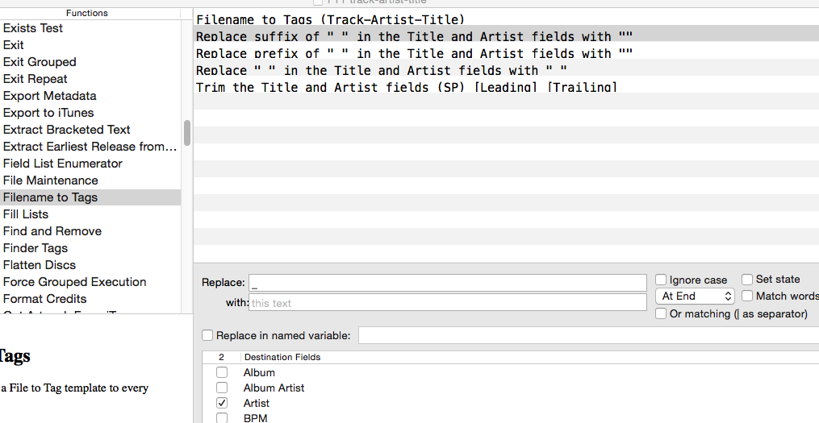The width and height of the screenshot is (819, 423).
Task: Click the 'with' replacement text field
Action: pyautogui.click(x=448, y=303)
